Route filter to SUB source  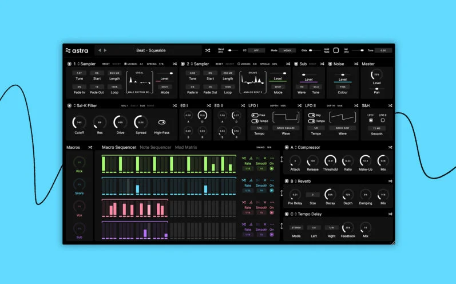(142, 105)
